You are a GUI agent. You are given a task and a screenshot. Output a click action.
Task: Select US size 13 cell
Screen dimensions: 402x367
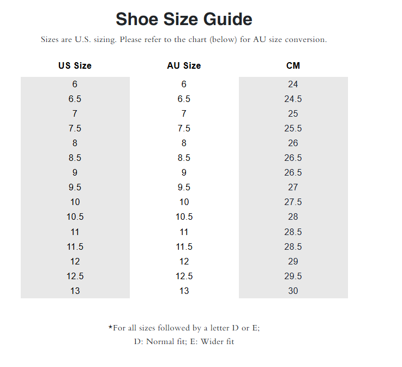click(75, 291)
